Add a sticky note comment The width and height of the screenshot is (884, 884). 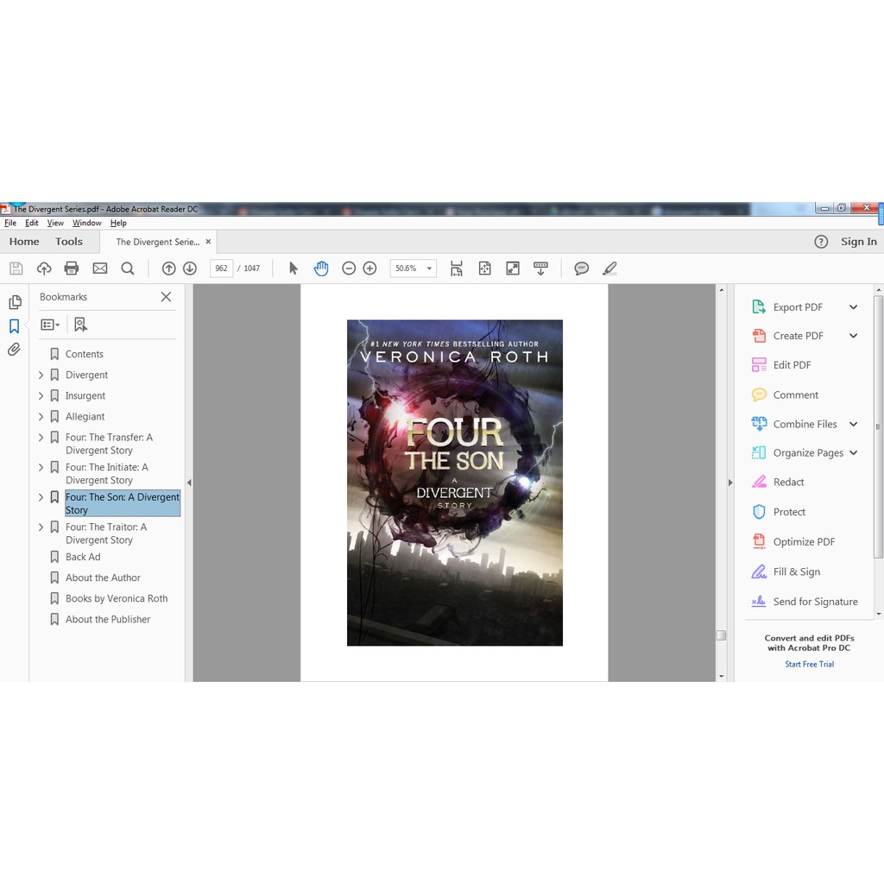[x=582, y=268]
